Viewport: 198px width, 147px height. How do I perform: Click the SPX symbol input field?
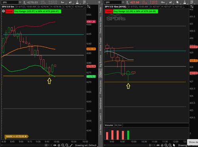pos(10,2)
